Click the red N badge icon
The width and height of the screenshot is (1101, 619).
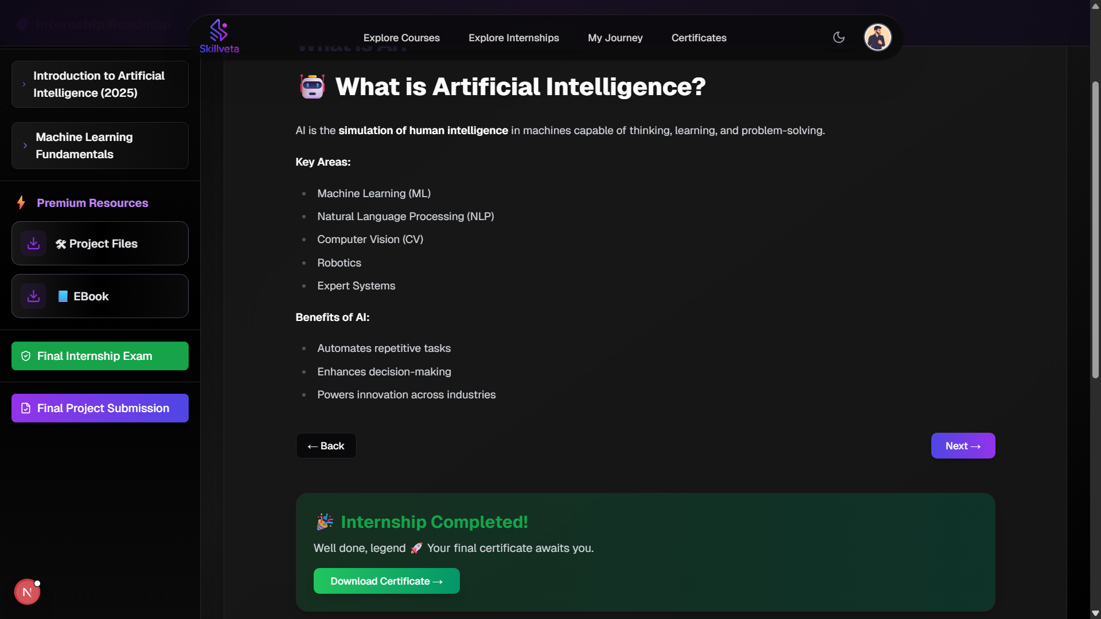pos(27,592)
